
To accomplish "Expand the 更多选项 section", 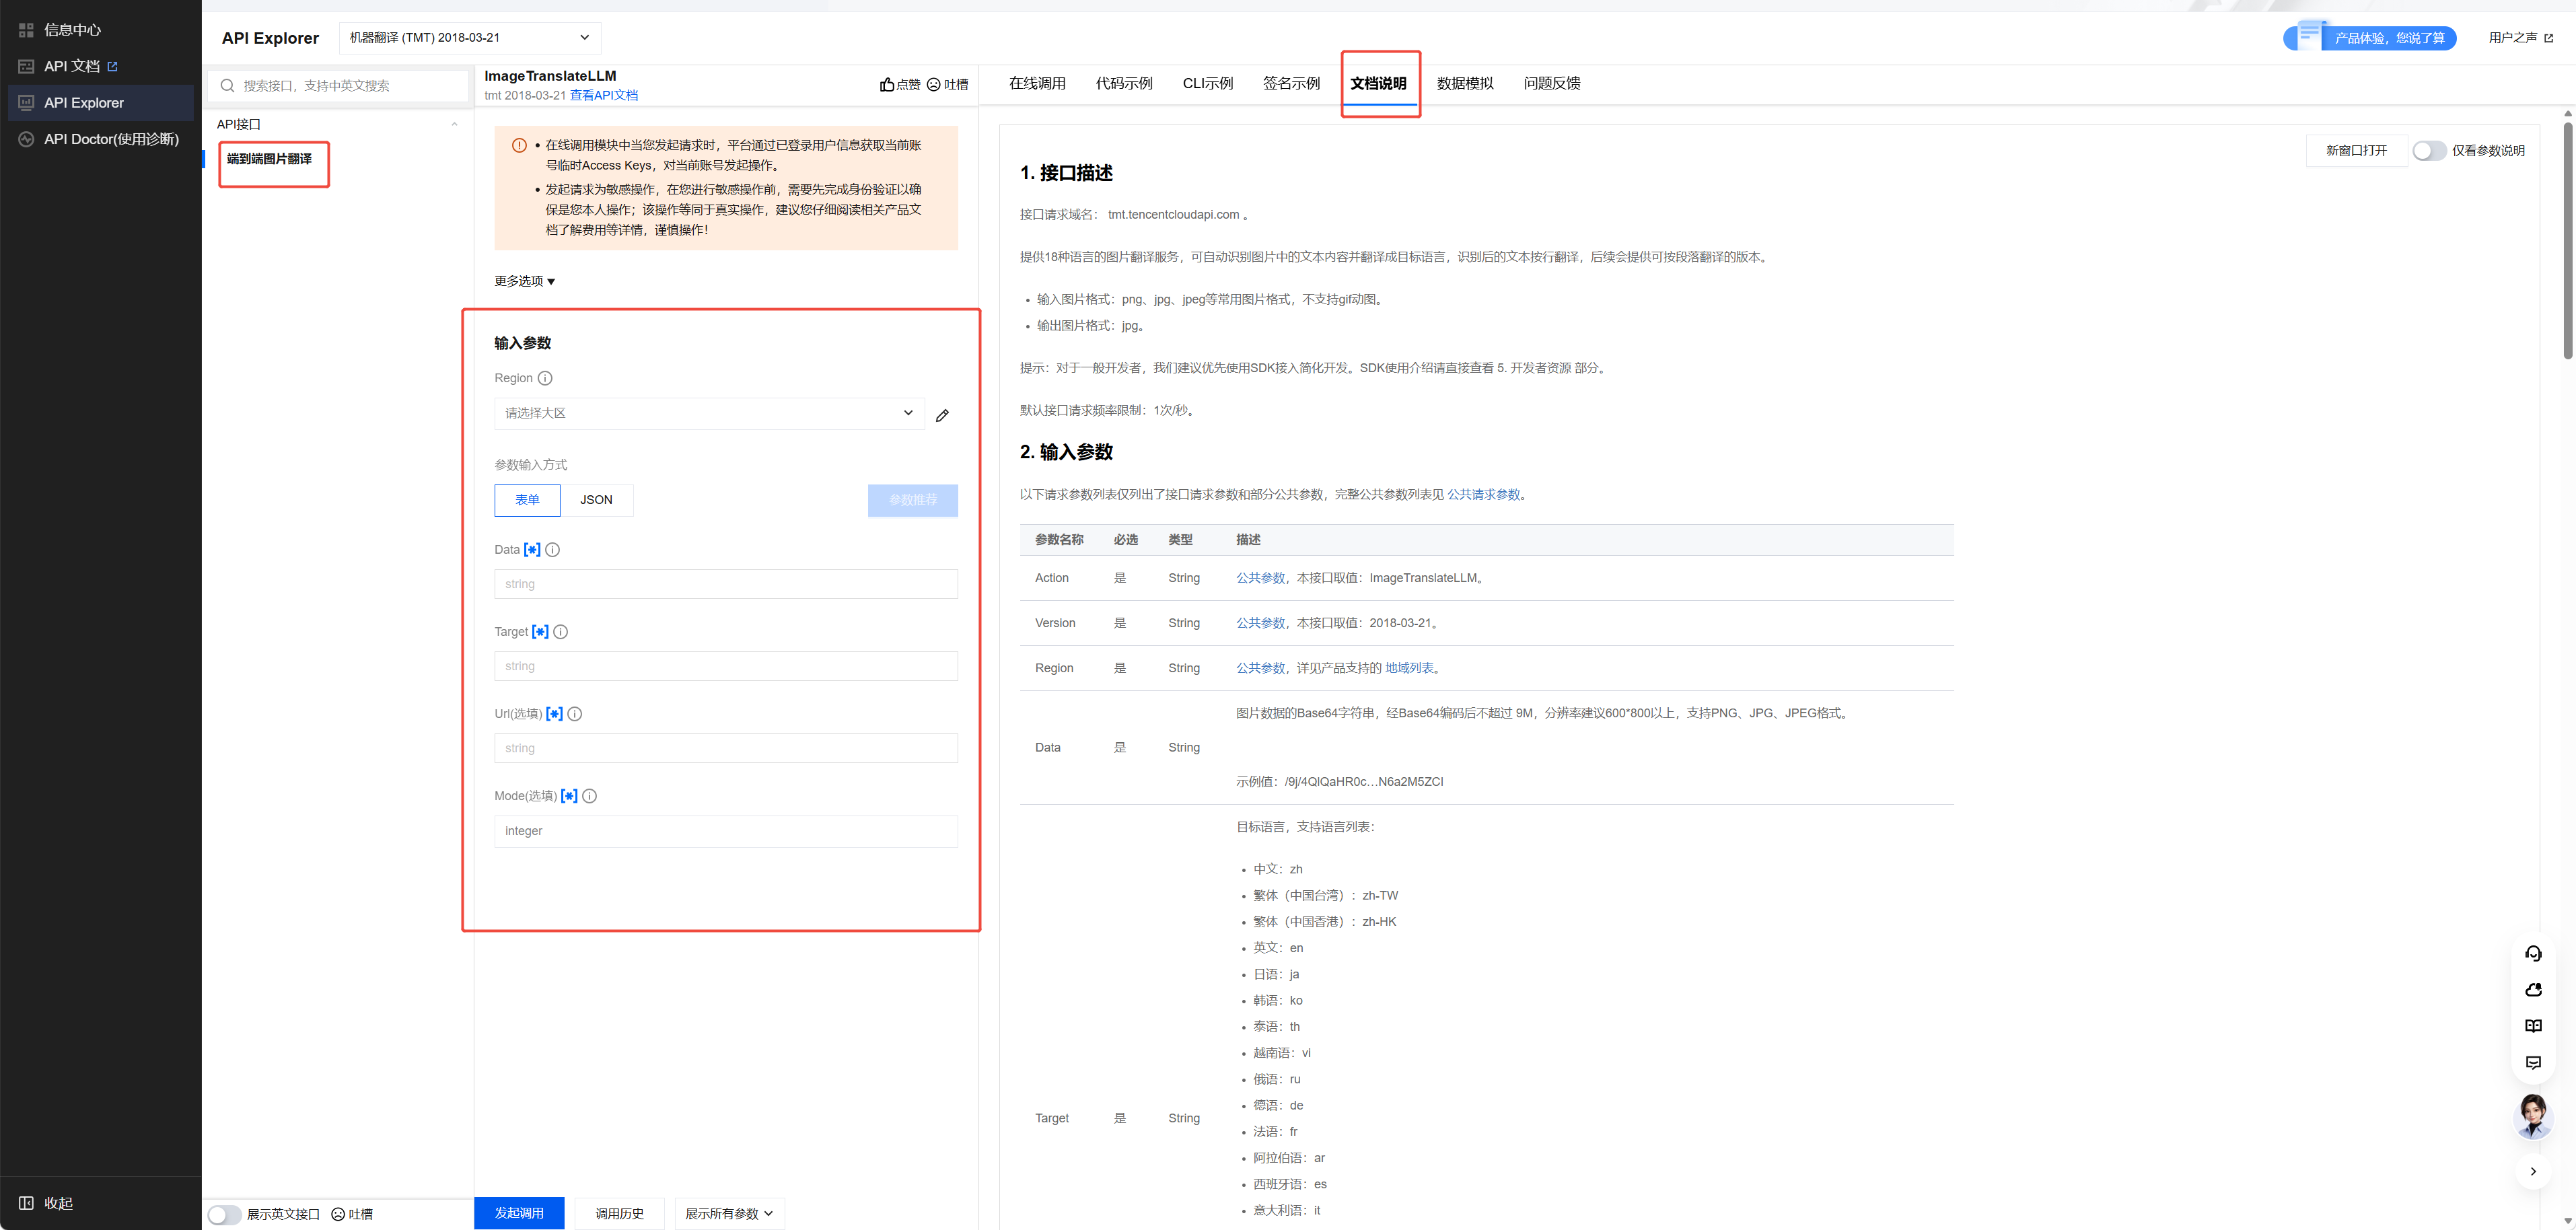I will pos(524,281).
